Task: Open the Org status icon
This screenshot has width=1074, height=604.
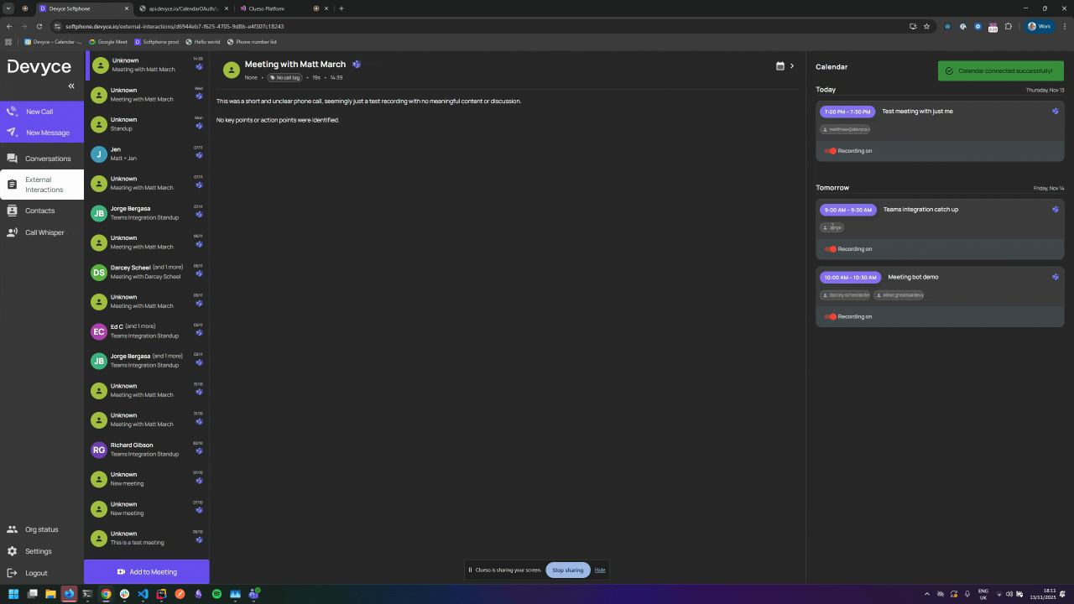Action: 12,529
